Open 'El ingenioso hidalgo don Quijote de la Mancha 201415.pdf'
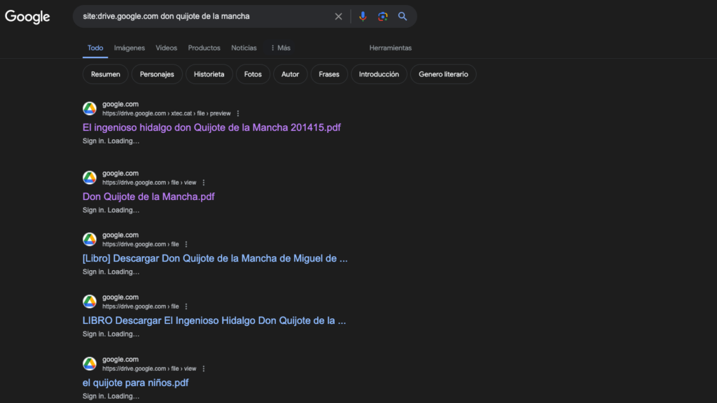This screenshot has height=403, width=717. (x=211, y=127)
